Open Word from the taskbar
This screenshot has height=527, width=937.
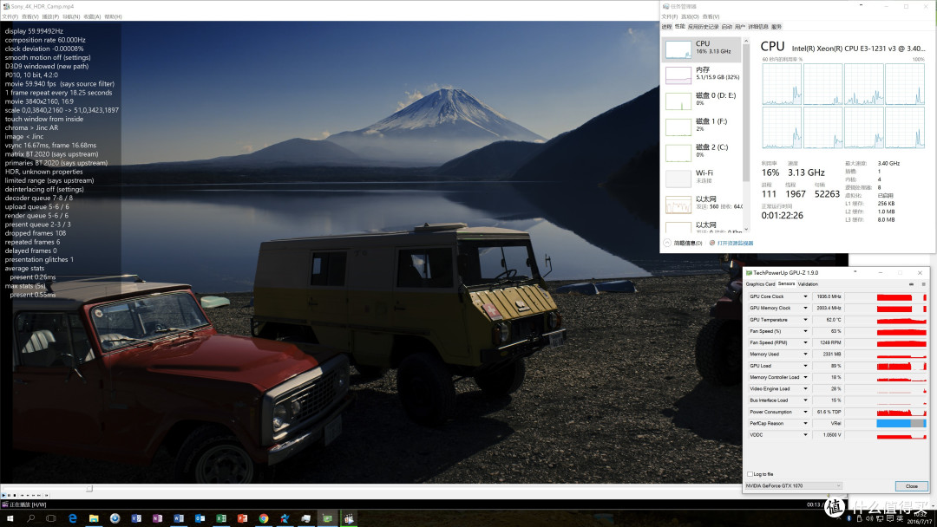click(x=178, y=518)
